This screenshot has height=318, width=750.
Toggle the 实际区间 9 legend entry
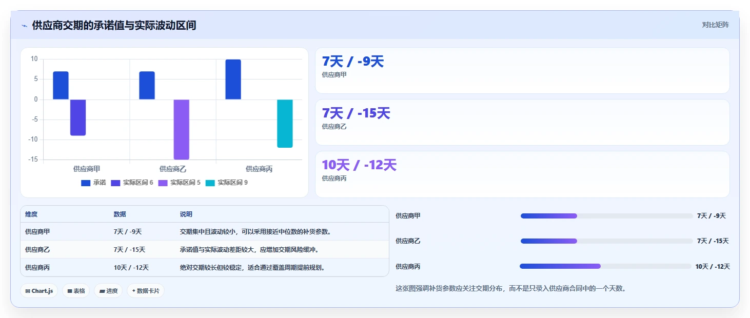click(226, 183)
